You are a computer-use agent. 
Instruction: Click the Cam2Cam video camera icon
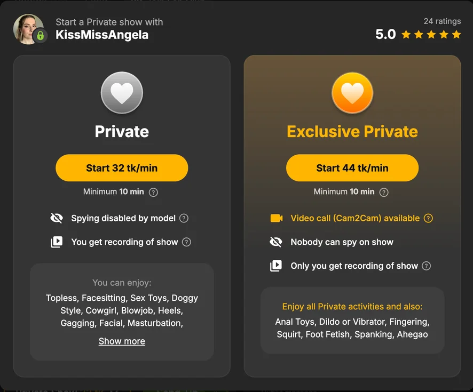(x=276, y=218)
